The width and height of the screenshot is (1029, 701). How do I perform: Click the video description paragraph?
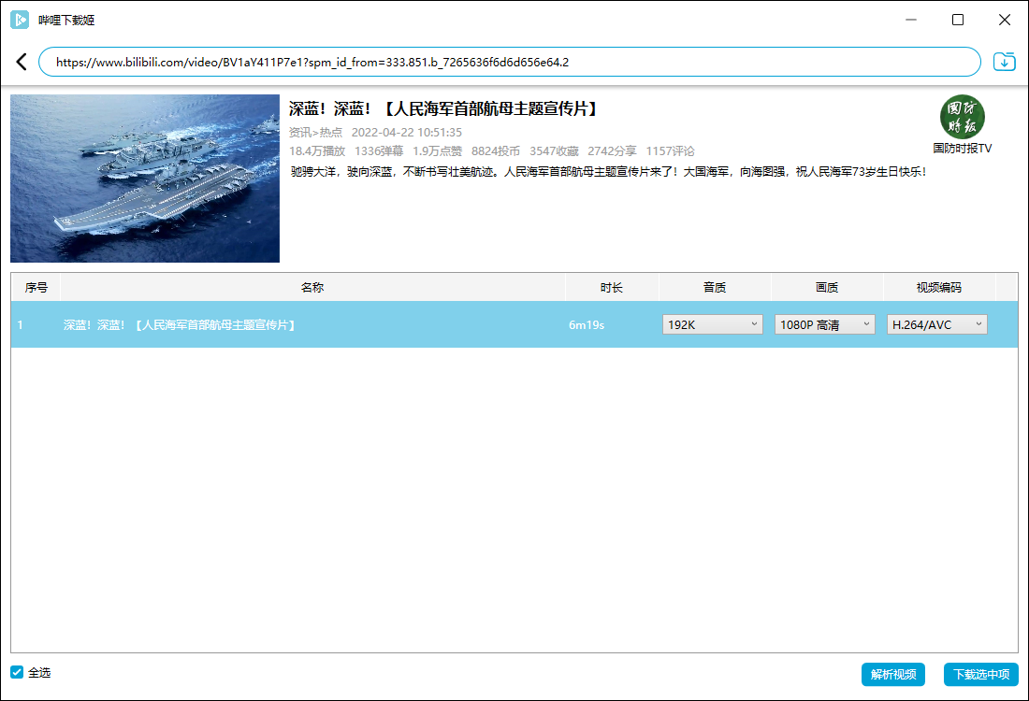click(609, 172)
